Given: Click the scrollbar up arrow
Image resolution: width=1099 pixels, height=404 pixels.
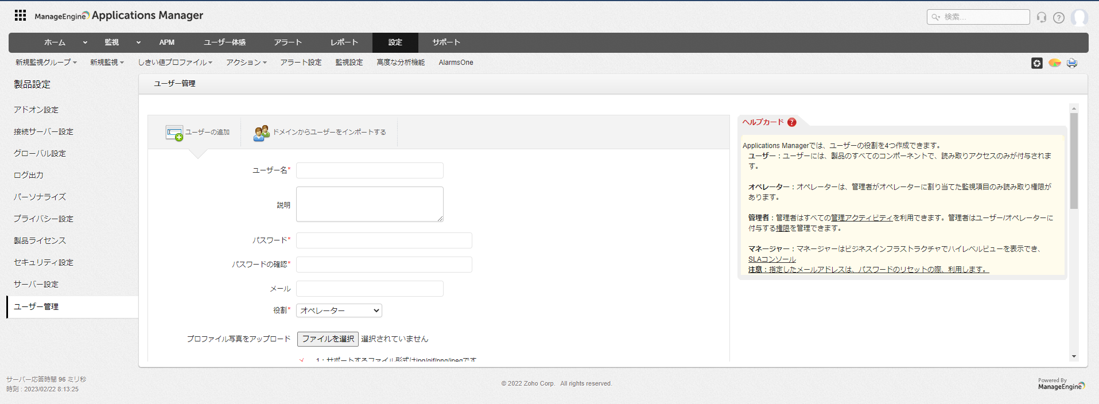Looking at the screenshot, I should coord(1074,108).
